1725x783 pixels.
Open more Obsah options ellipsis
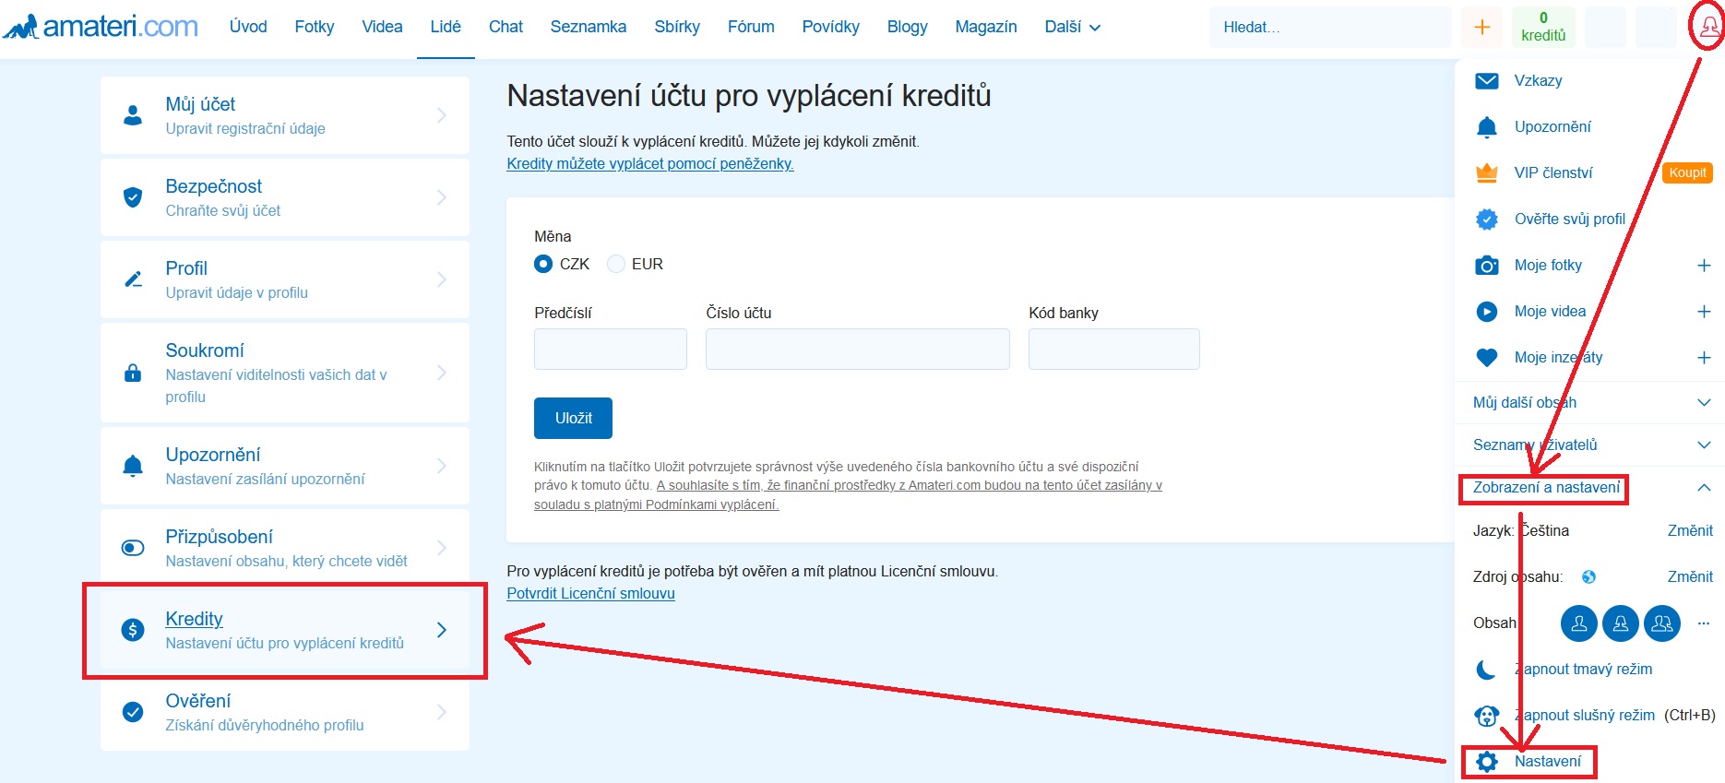point(1704,623)
